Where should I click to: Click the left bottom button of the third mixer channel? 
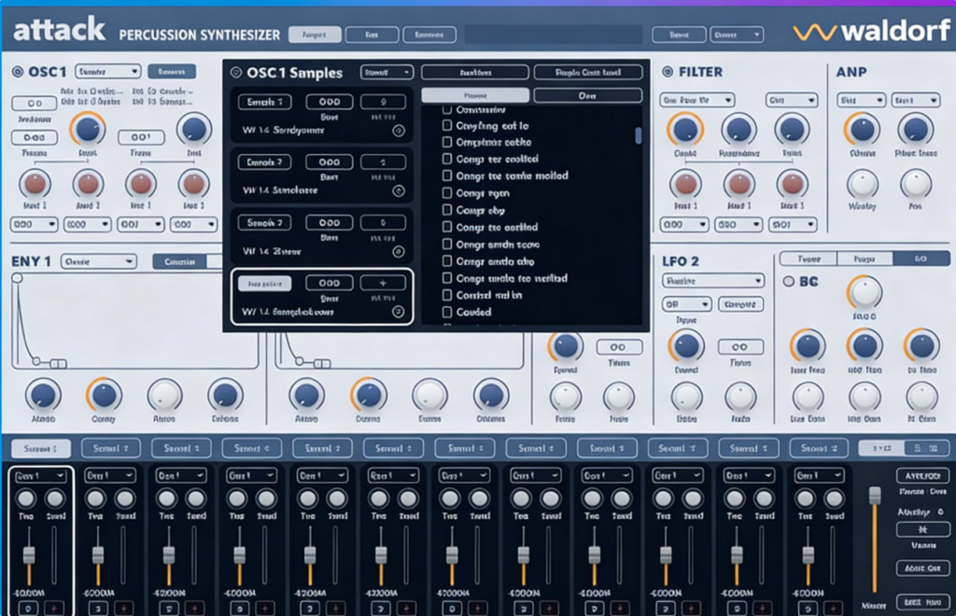169,608
